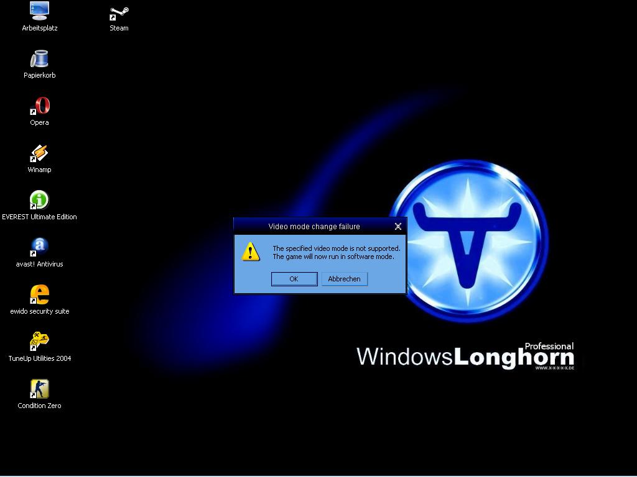Select the Winamp shortcut icon

pos(39,153)
